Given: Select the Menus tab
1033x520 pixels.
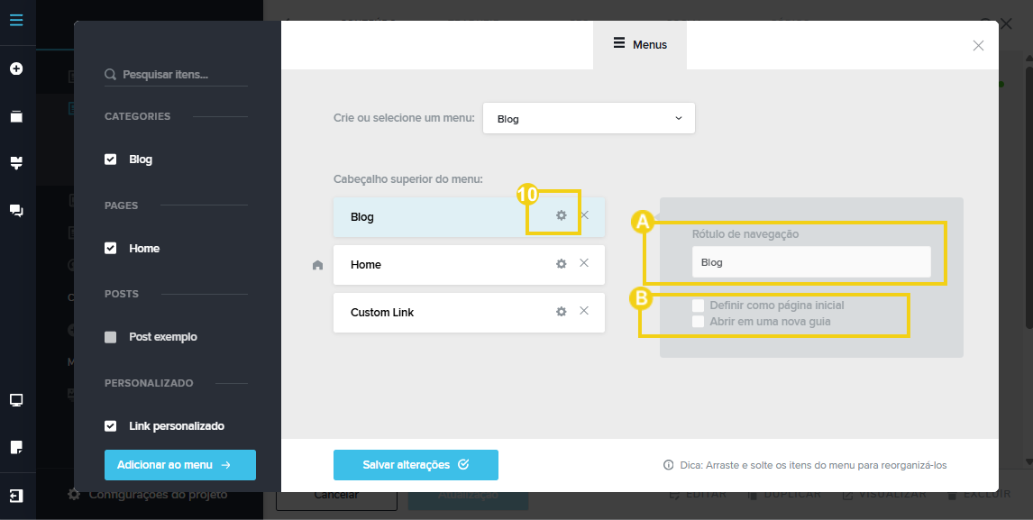Looking at the screenshot, I should pyautogui.click(x=640, y=45).
